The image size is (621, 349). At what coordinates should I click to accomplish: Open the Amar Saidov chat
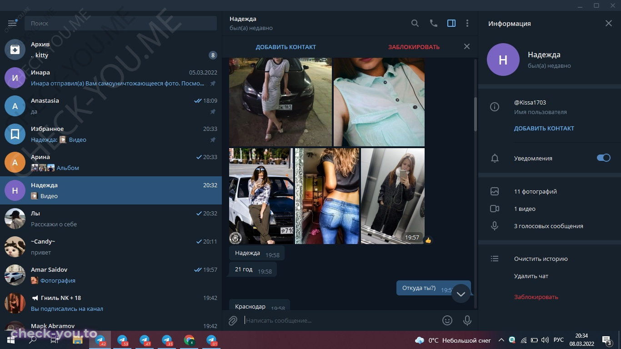pyautogui.click(x=111, y=275)
